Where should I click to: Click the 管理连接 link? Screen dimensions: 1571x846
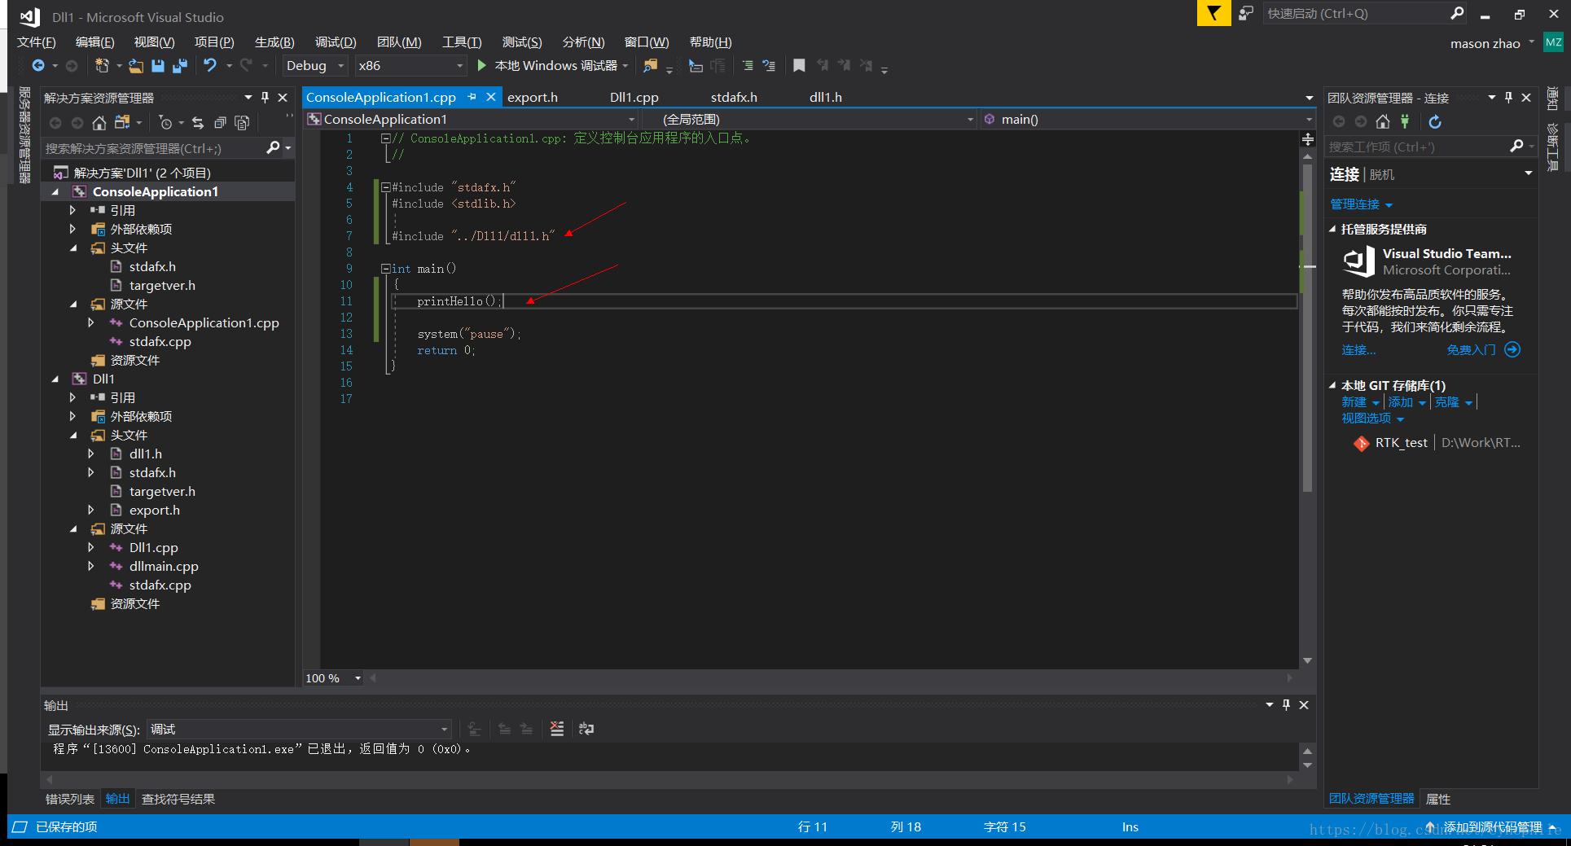click(x=1354, y=204)
